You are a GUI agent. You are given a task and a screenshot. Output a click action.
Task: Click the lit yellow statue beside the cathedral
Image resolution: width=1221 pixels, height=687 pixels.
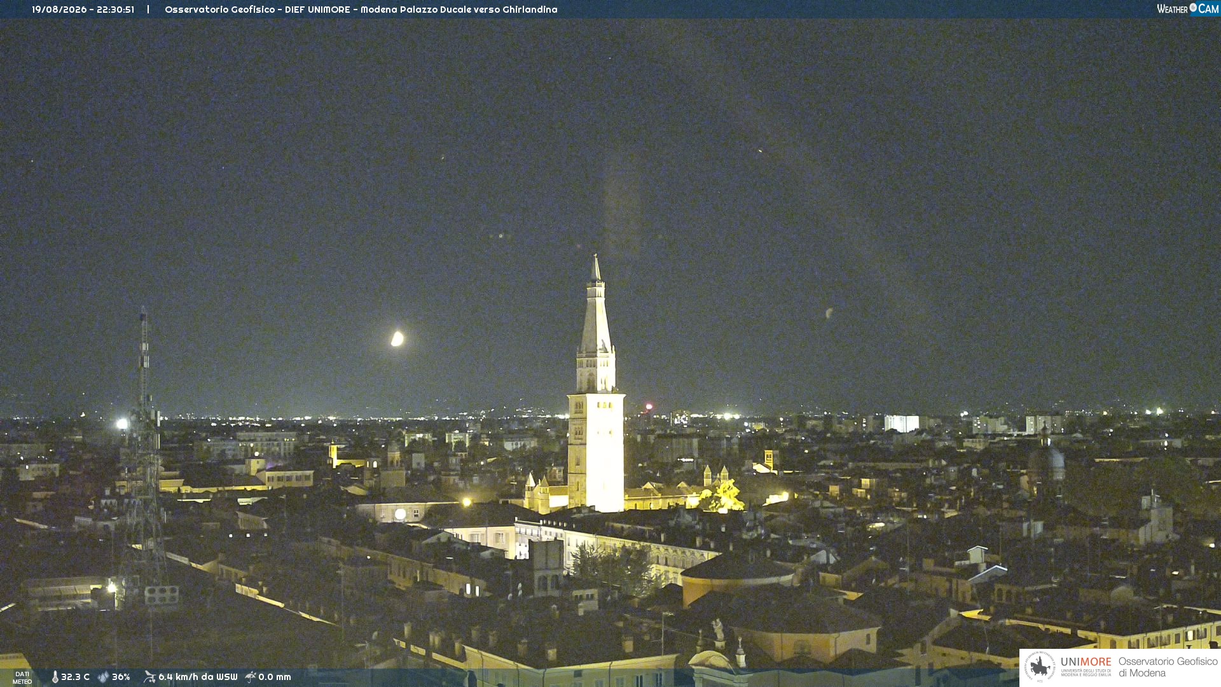click(725, 497)
